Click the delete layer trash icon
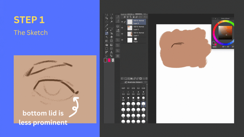 coord(146,79)
